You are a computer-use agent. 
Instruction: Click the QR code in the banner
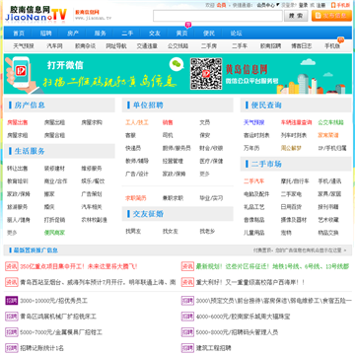pyautogui.click(x=206, y=74)
